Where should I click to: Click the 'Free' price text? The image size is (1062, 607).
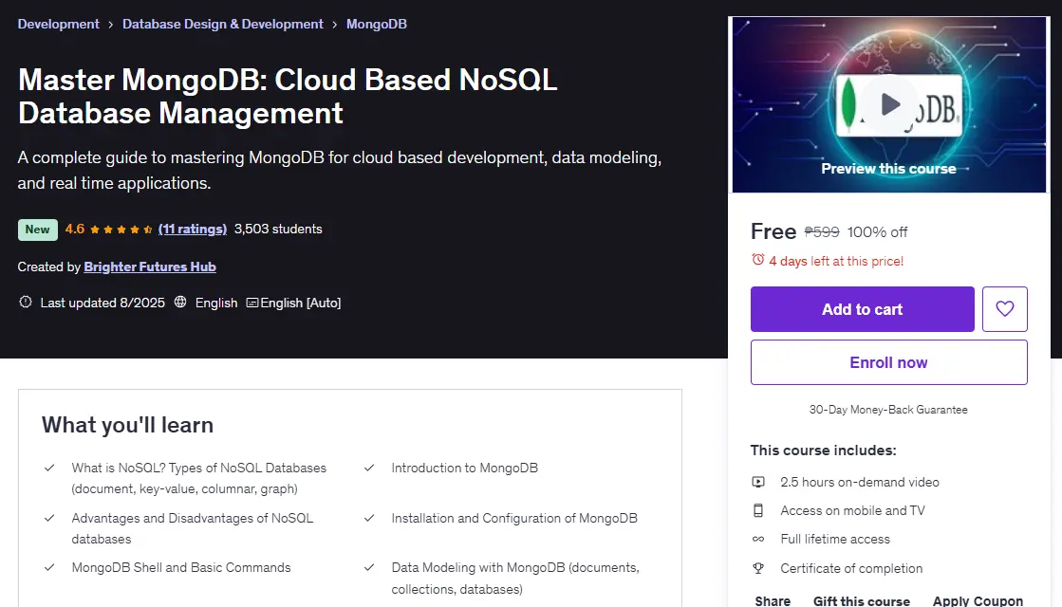coord(773,231)
